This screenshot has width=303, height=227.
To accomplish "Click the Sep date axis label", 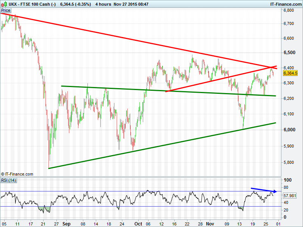I will click(x=66, y=224).
